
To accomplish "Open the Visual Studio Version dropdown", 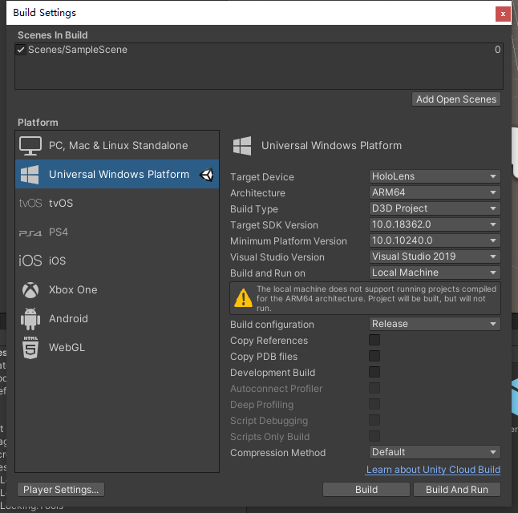I will pyautogui.click(x=435, y=256).
